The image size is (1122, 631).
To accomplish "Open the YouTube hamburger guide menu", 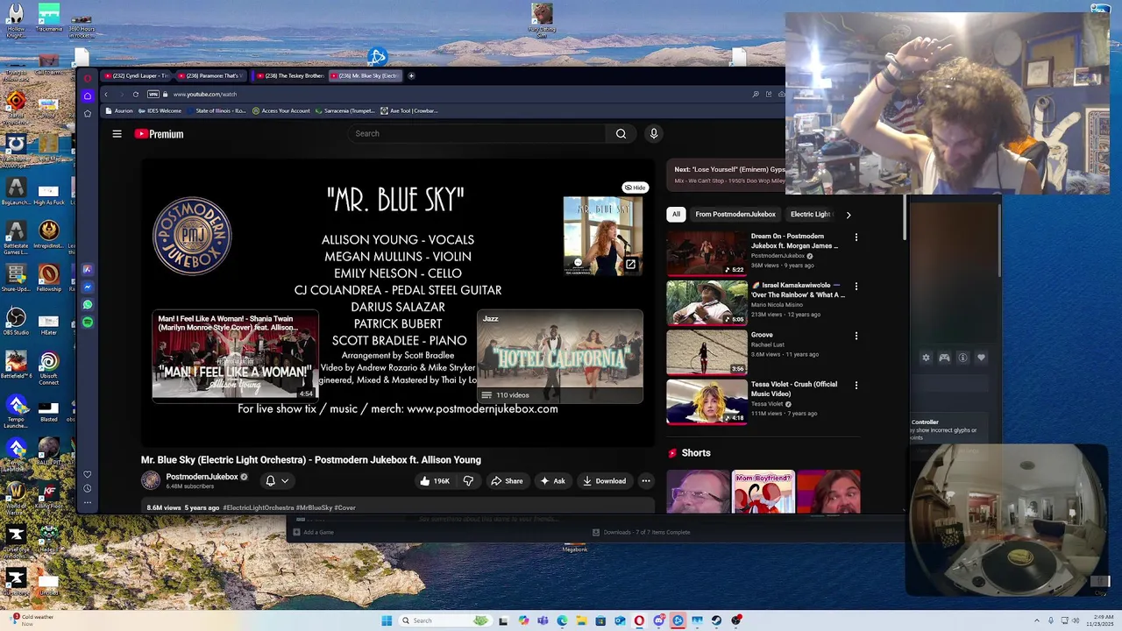I will [117, 134].
